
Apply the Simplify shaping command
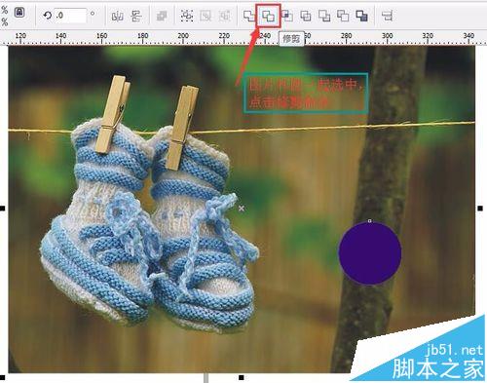click(306, 16)
